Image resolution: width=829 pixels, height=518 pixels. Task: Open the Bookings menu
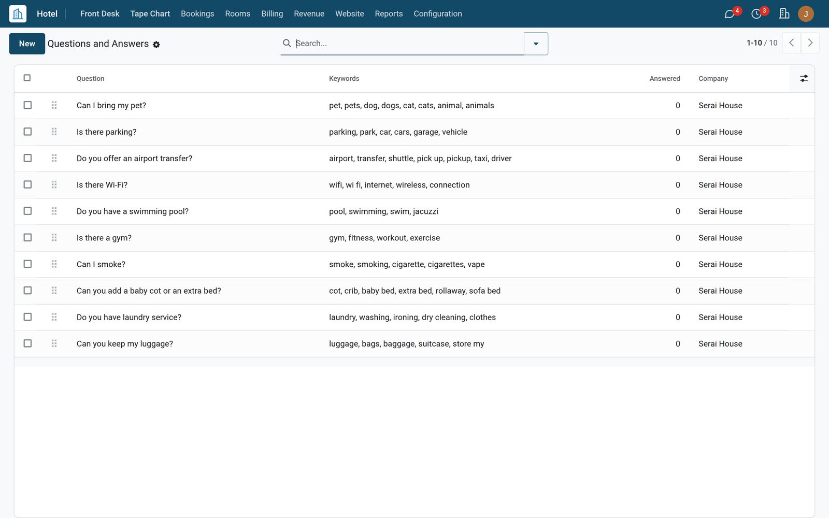(x=197, y=13)
